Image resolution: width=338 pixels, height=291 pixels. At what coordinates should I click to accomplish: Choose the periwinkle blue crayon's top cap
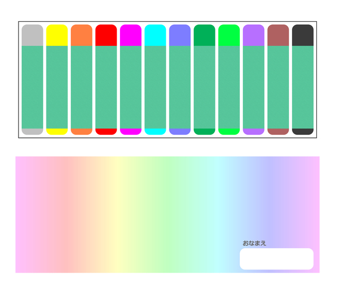click(x=180, y=35)
